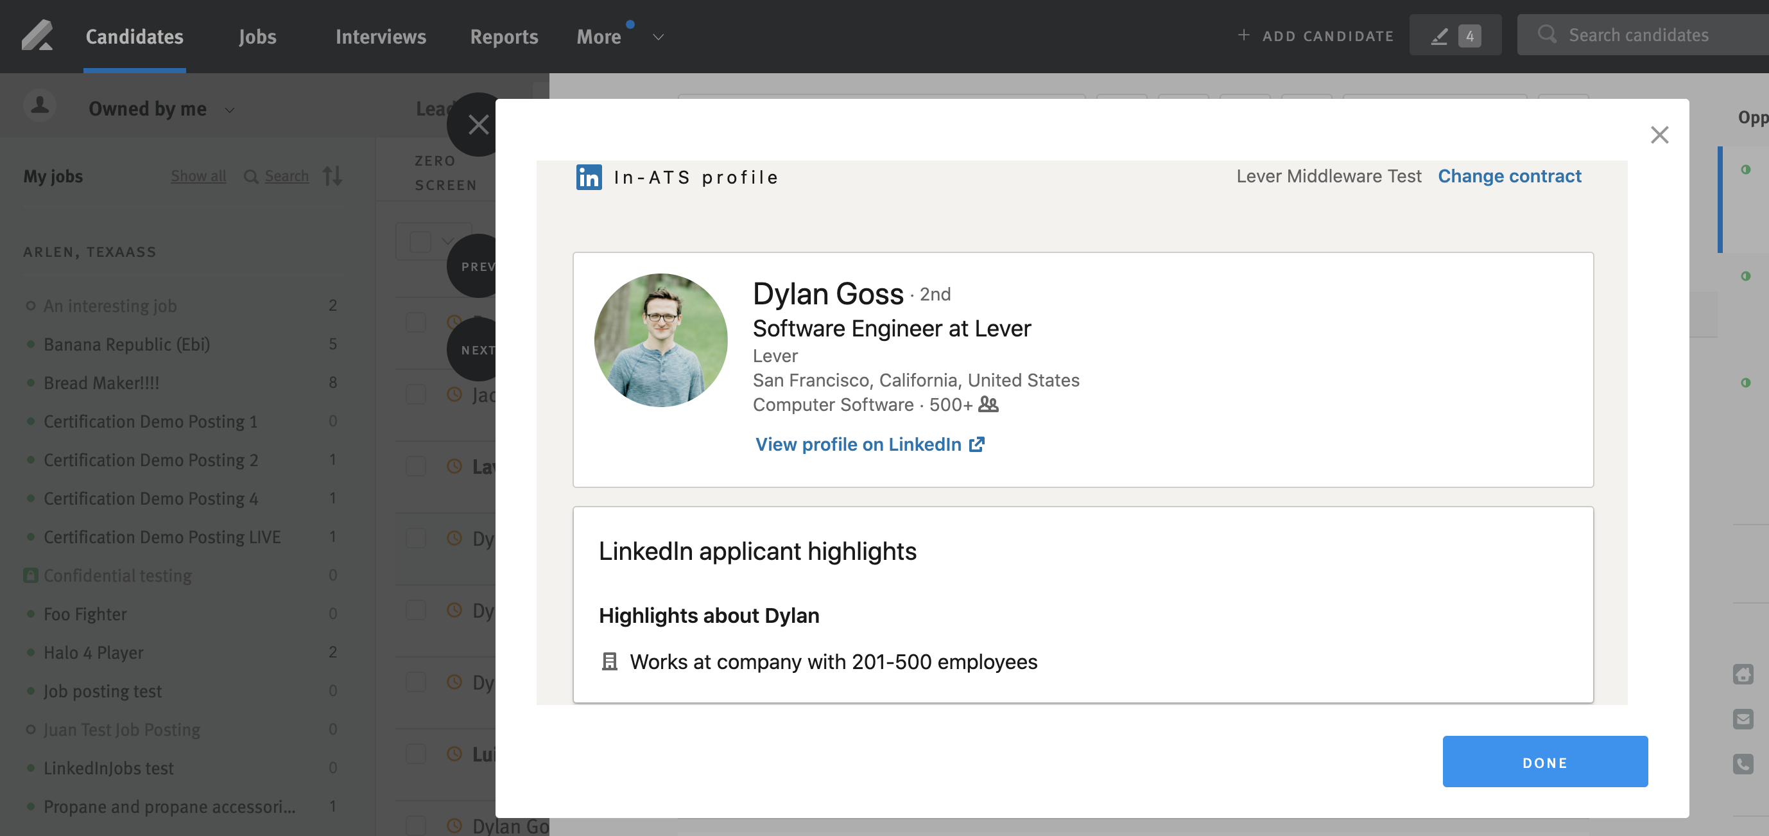Image resolution: width=1769 pixels, height=836 pixels.
Task: Go to next candidate with NEXT button
Action: pyautogui.click(x=474, y=350)
